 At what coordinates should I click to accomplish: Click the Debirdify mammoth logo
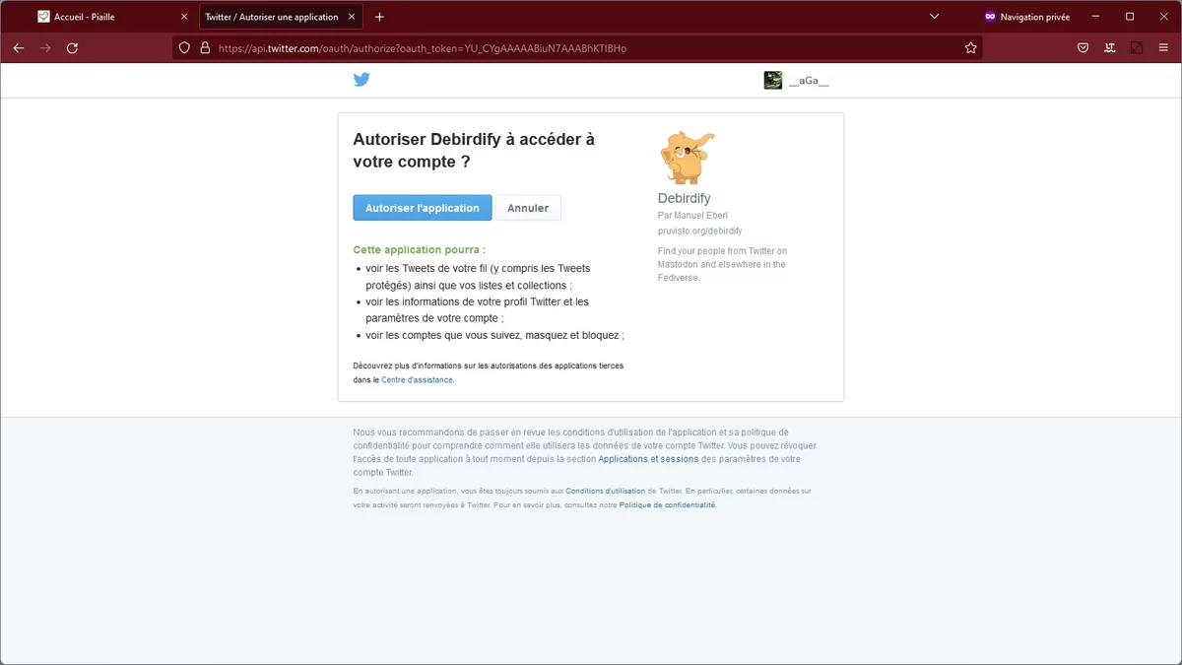[x=687, y=157]
